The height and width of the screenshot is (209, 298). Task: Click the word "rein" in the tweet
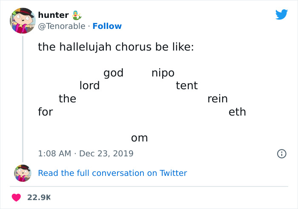218,99
